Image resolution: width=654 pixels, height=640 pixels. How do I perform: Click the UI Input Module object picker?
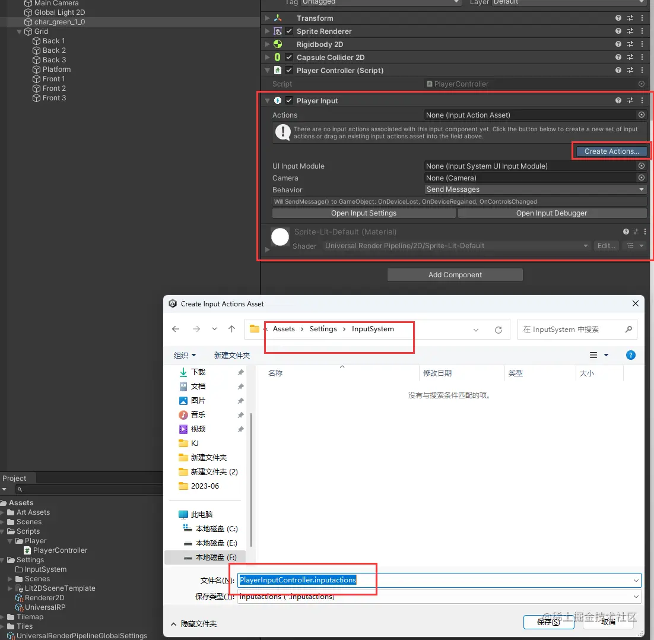click(x=642, y=166)
